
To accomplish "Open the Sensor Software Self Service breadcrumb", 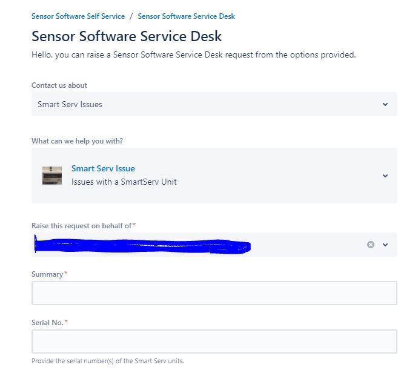I will click(x=78, y=16).
